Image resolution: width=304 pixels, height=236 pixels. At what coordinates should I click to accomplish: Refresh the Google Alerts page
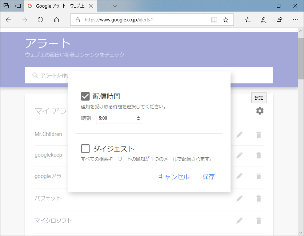click(40, 20)
